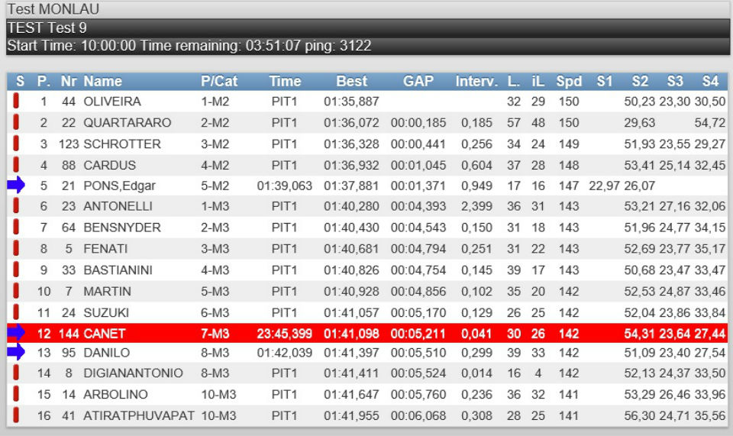
Task: Click the red status marker for SUZUKI
Action: [16, 312]
